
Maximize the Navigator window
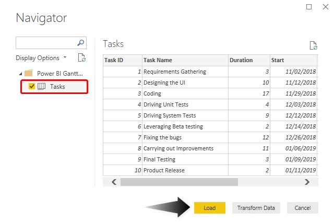[x=309, y=7]
